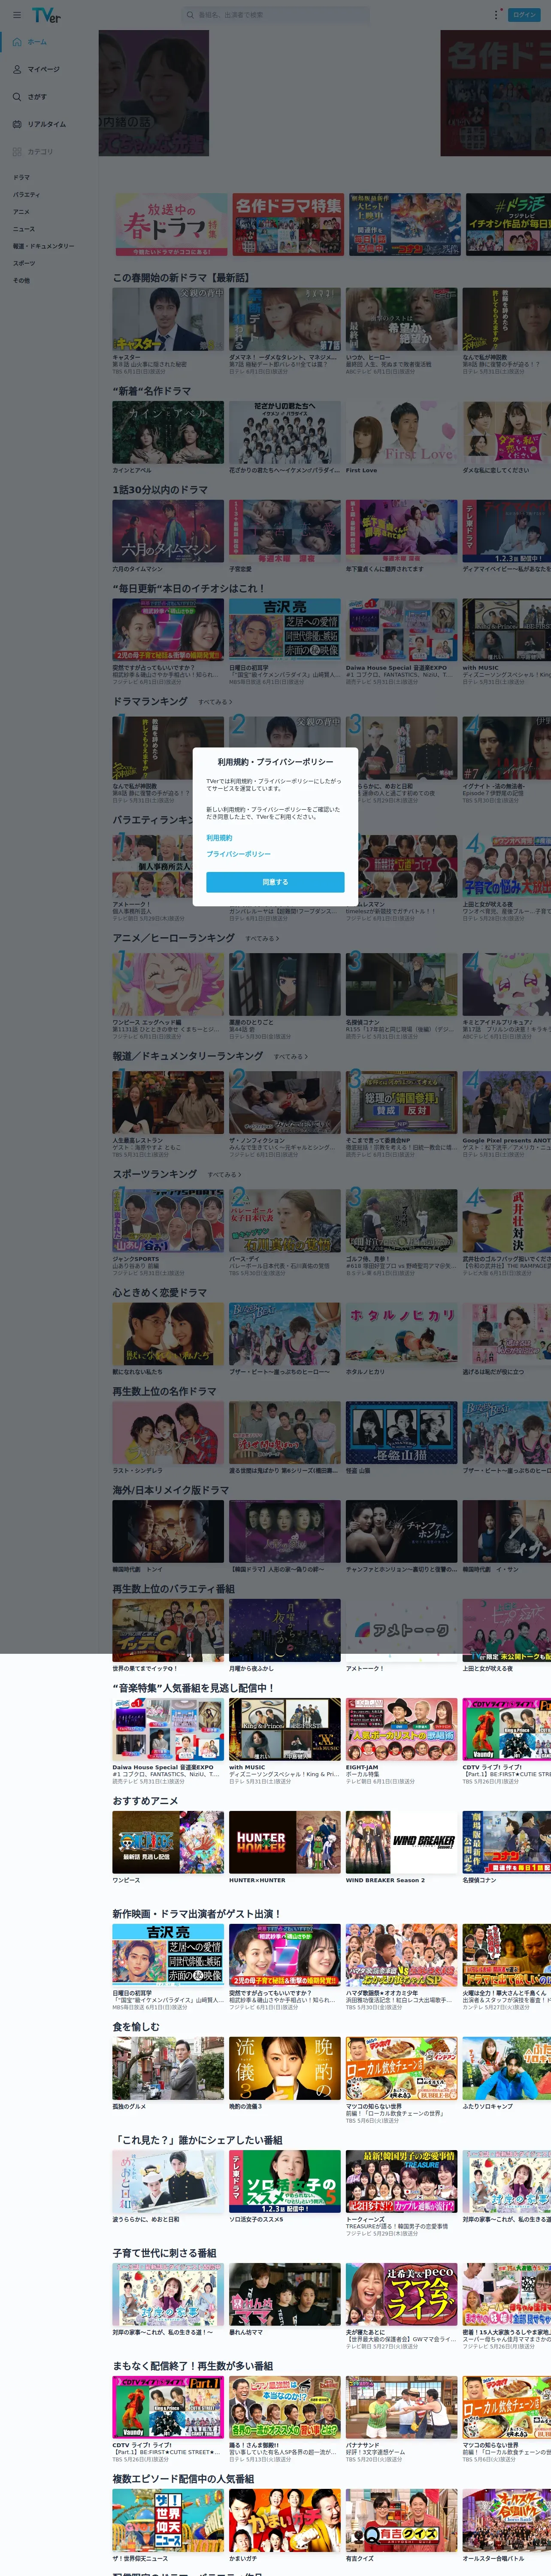Click すべてみる next to 報道/ドキュメンタリーランキング
The height and width of the screenshot is (2576, 551).
coord(291,1056)
